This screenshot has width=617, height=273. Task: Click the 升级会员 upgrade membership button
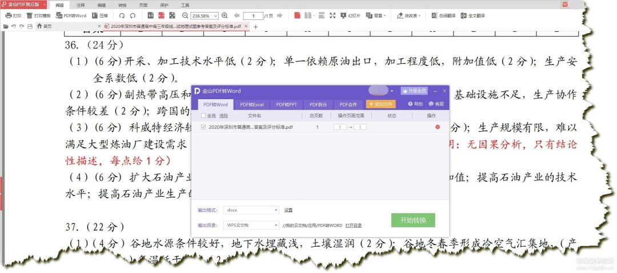[x=414, y=91]
